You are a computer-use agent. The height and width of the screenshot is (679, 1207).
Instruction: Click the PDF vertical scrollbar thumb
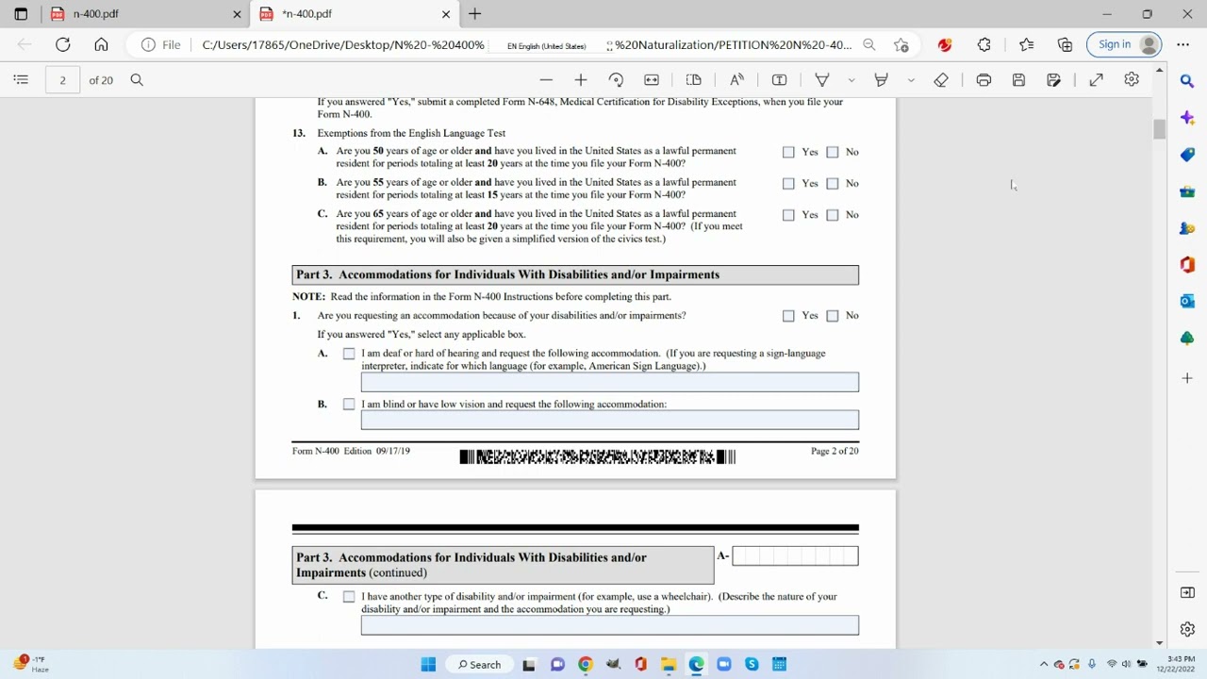1159,129
